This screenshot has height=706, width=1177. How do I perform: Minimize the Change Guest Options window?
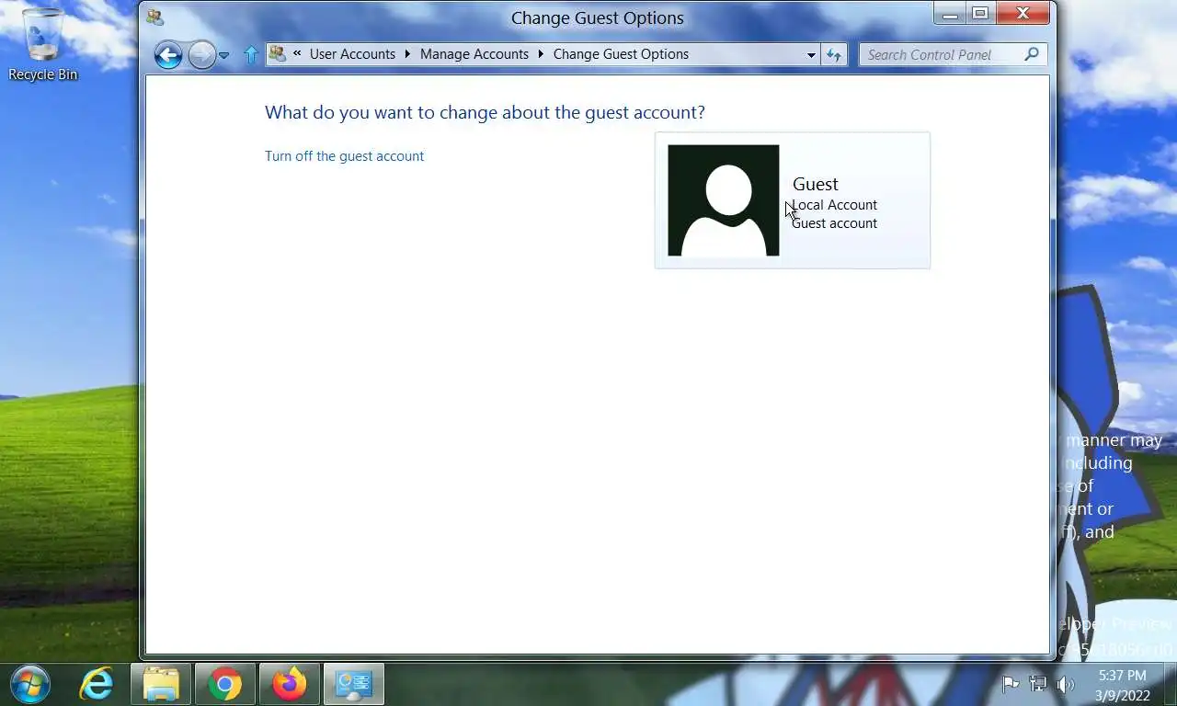click(950, 14)
